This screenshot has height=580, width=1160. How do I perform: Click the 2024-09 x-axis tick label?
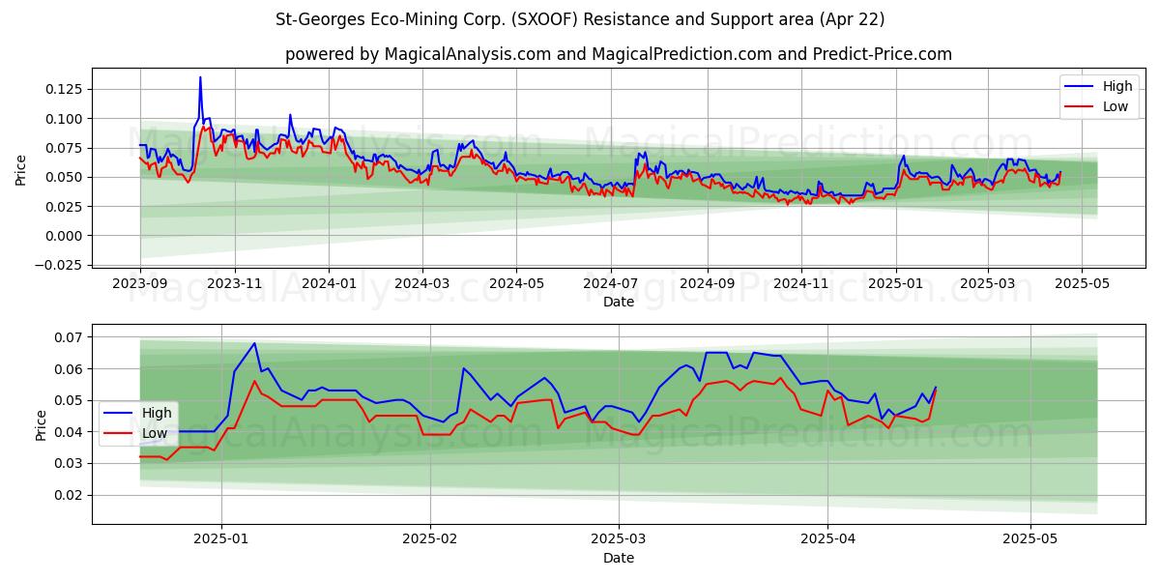pos(706,283)
